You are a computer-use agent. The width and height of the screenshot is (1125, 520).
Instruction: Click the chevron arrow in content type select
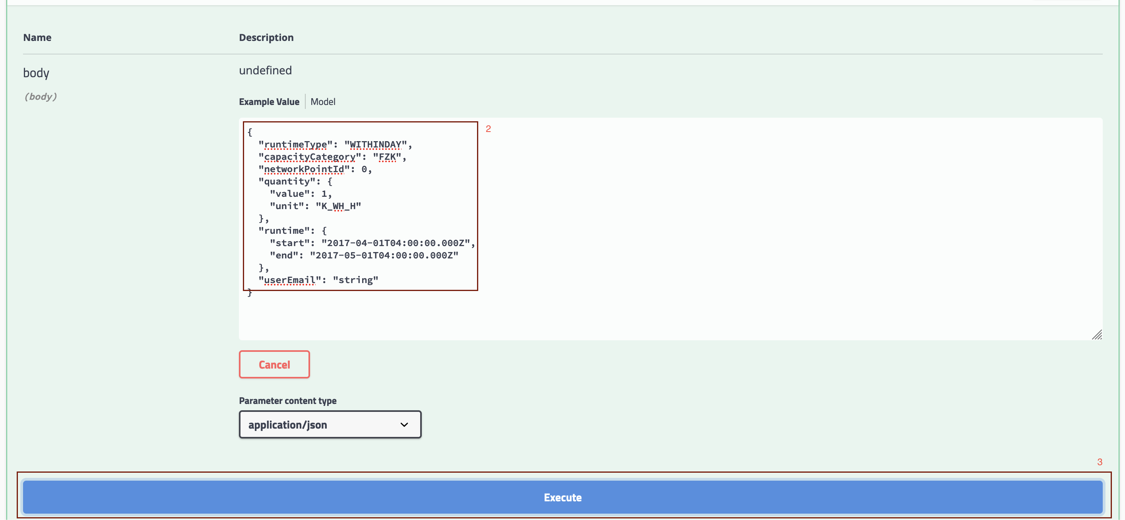pyautogui.click(x=404, y=424)
